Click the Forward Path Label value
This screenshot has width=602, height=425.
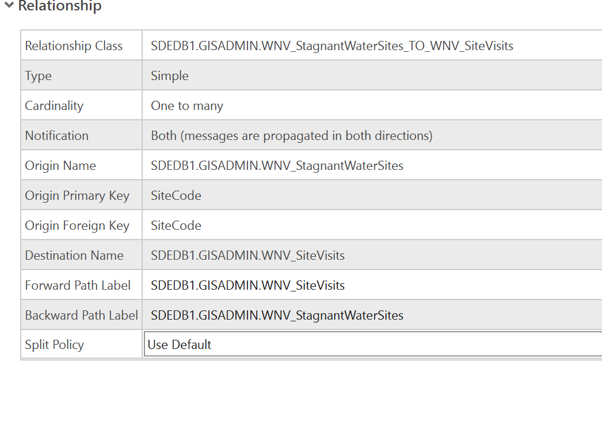coord(247,285)
